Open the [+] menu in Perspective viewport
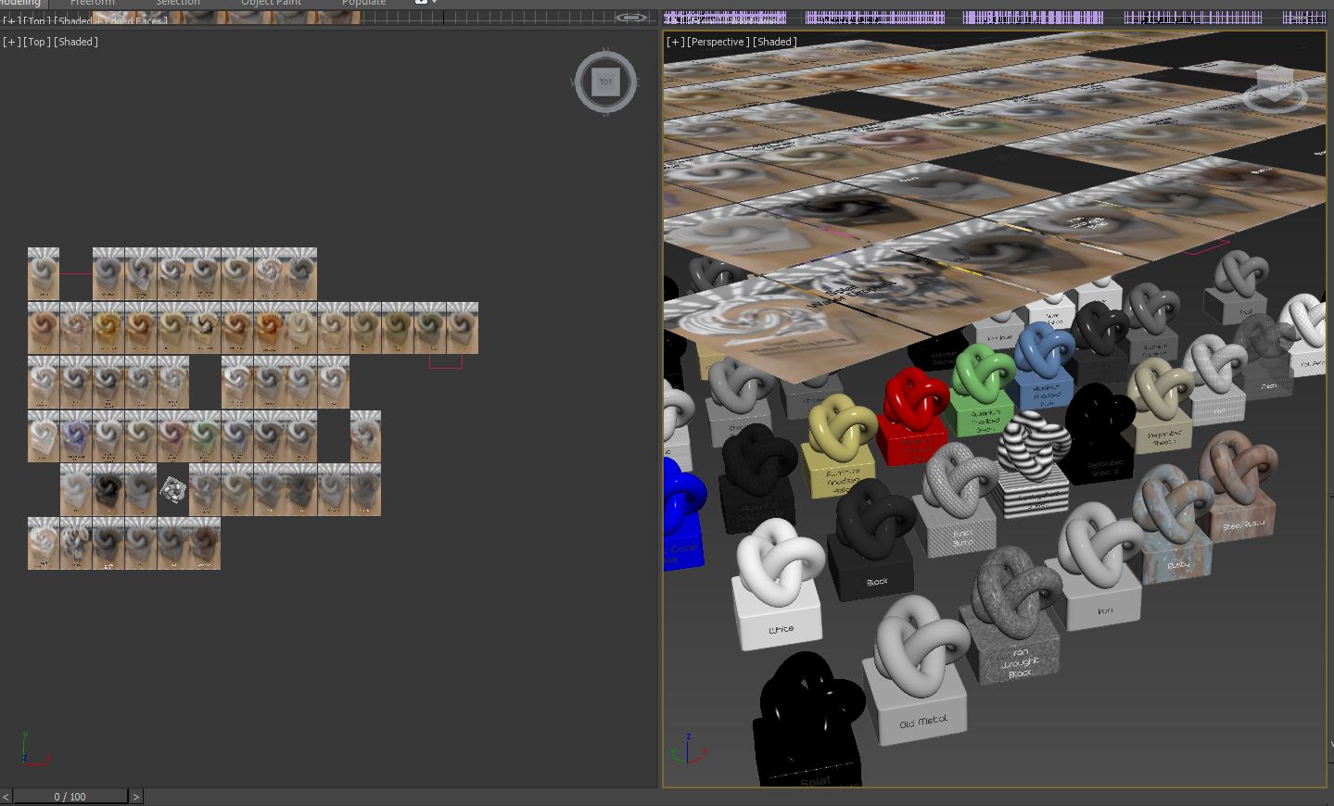Screen dimensions: 1334x806 (675, 42)
